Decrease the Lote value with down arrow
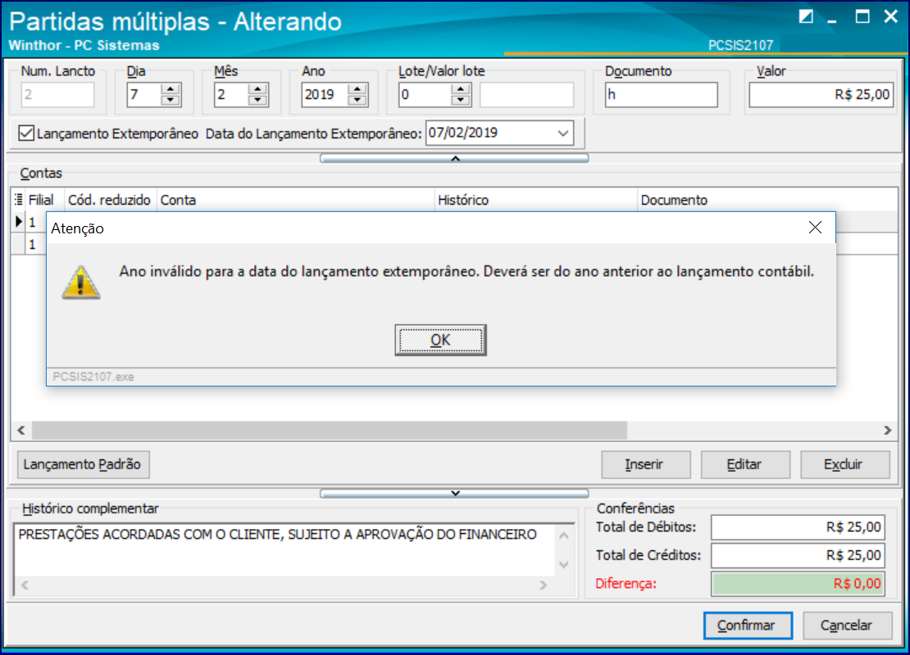The image size is (910, 655). point(460,100)
